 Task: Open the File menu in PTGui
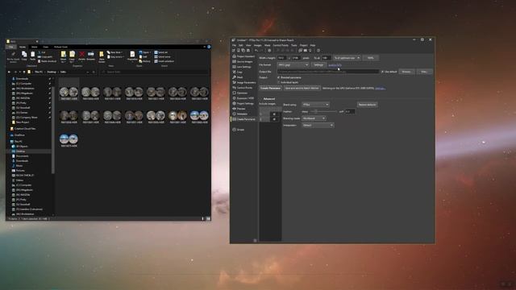(x=234, y=45)
